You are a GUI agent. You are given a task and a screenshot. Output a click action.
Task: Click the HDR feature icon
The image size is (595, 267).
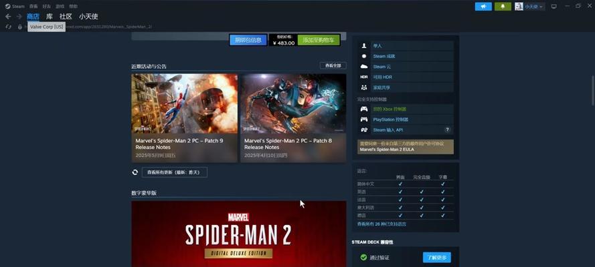(364, 77)
